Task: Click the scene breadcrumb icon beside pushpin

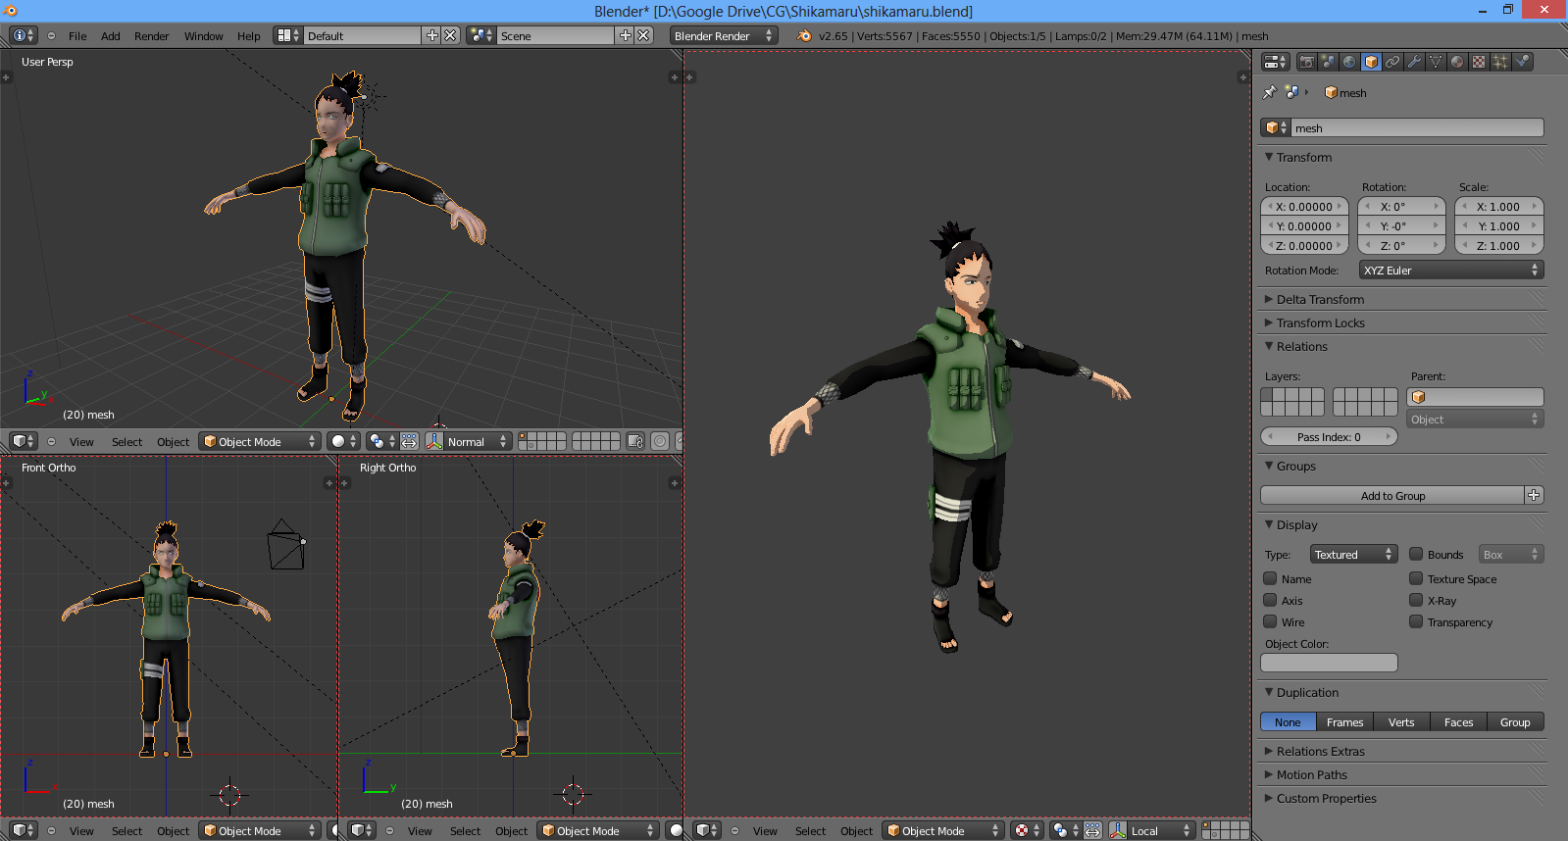Action: (x=1292, y=92)
